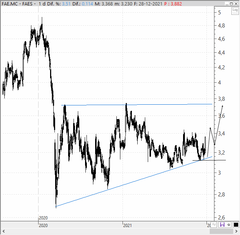Click price axis label 5
240x235 pixels.
pos(219,12)
